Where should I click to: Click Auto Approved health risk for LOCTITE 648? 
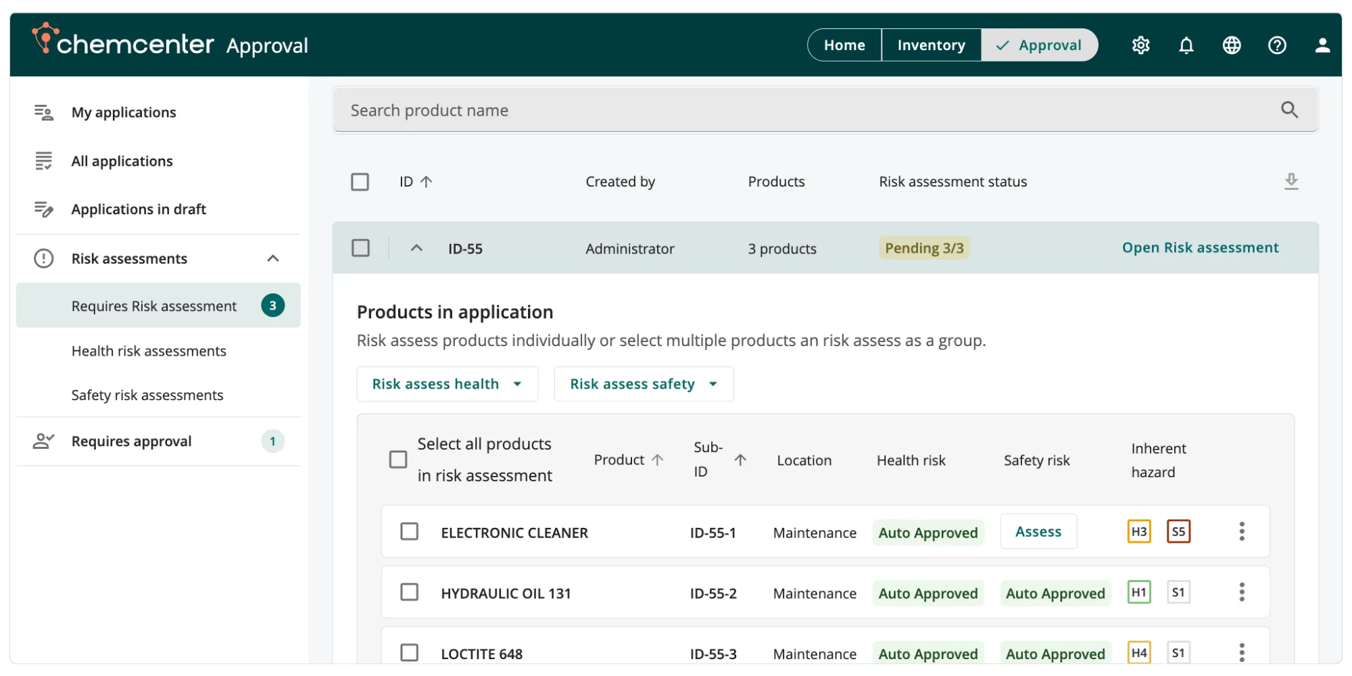pos(928,654)
